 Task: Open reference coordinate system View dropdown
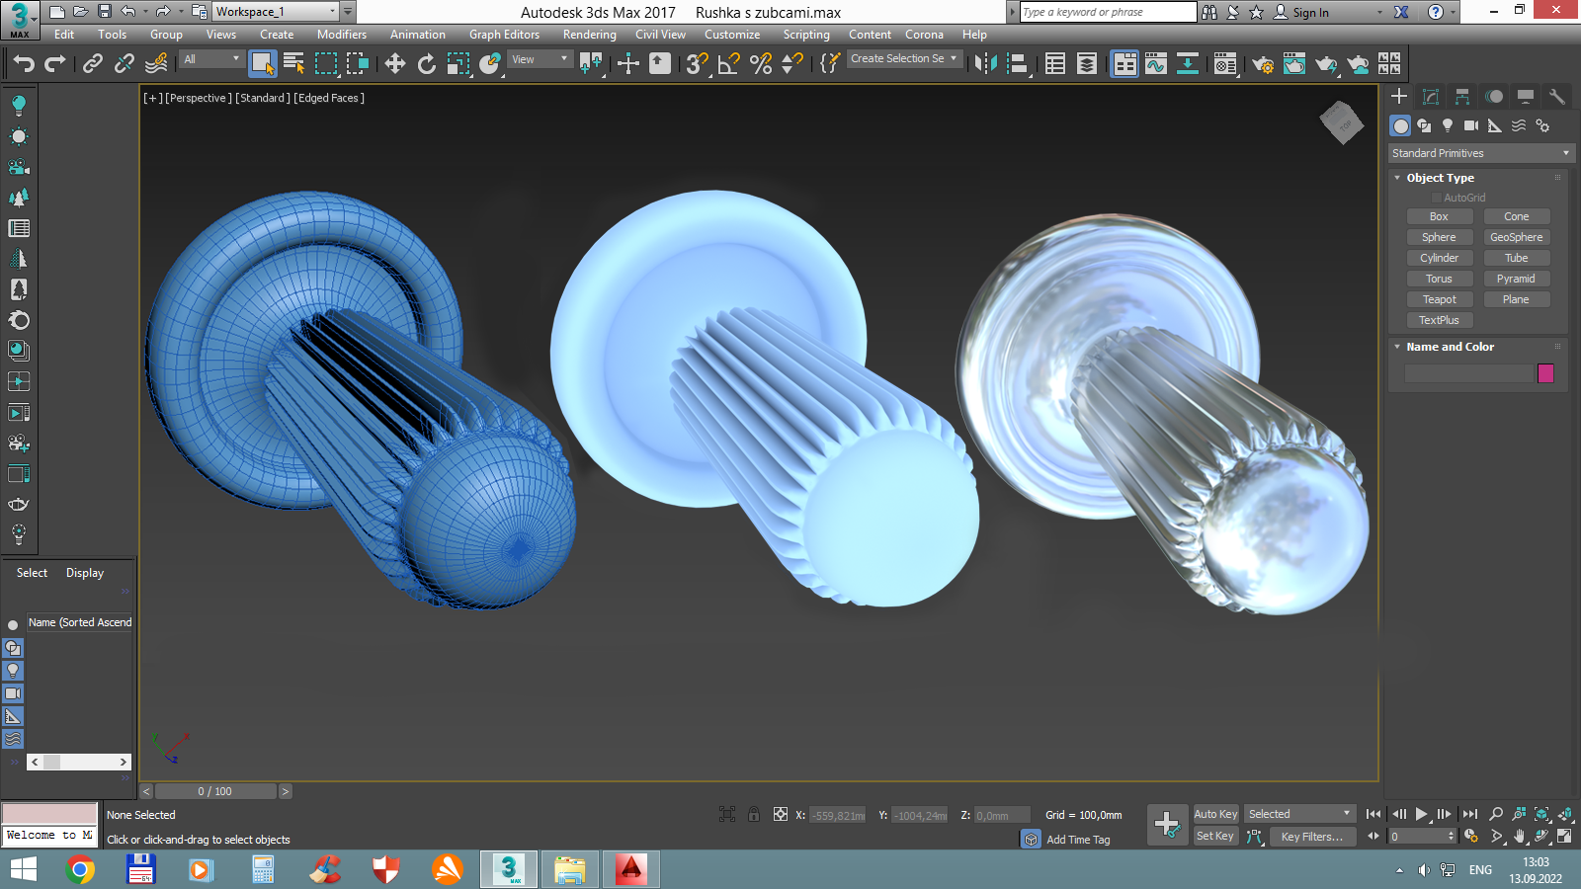pos(540,59)
